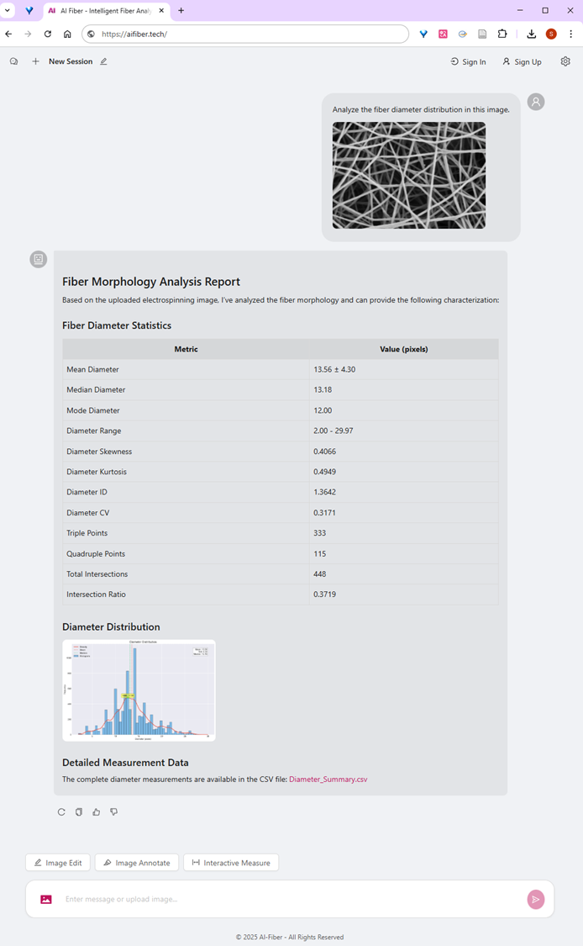
Task: Edit the session name with pencil icon
Action: 103,61
